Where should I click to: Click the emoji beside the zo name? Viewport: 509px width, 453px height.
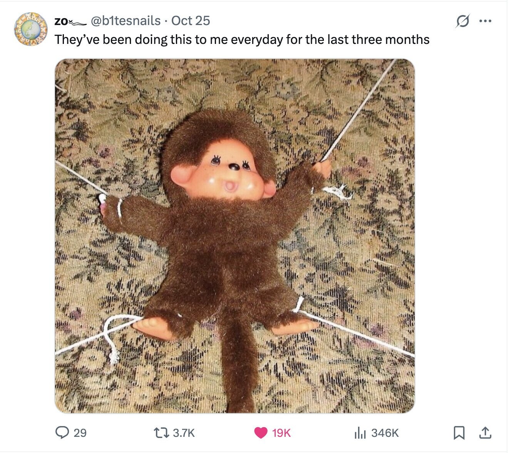click(x=78, y=22)
